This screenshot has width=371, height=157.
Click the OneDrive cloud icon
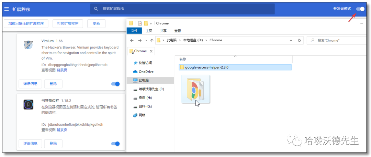point(135,72)
